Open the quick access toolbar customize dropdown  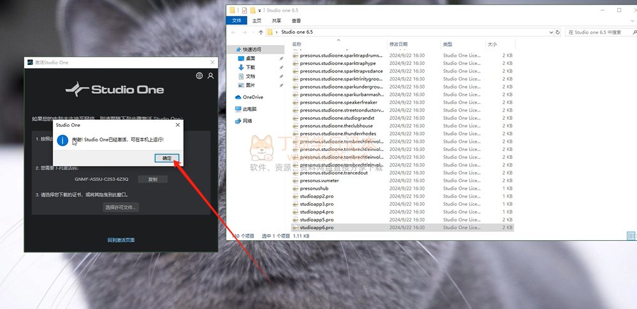tap(260, 10)
